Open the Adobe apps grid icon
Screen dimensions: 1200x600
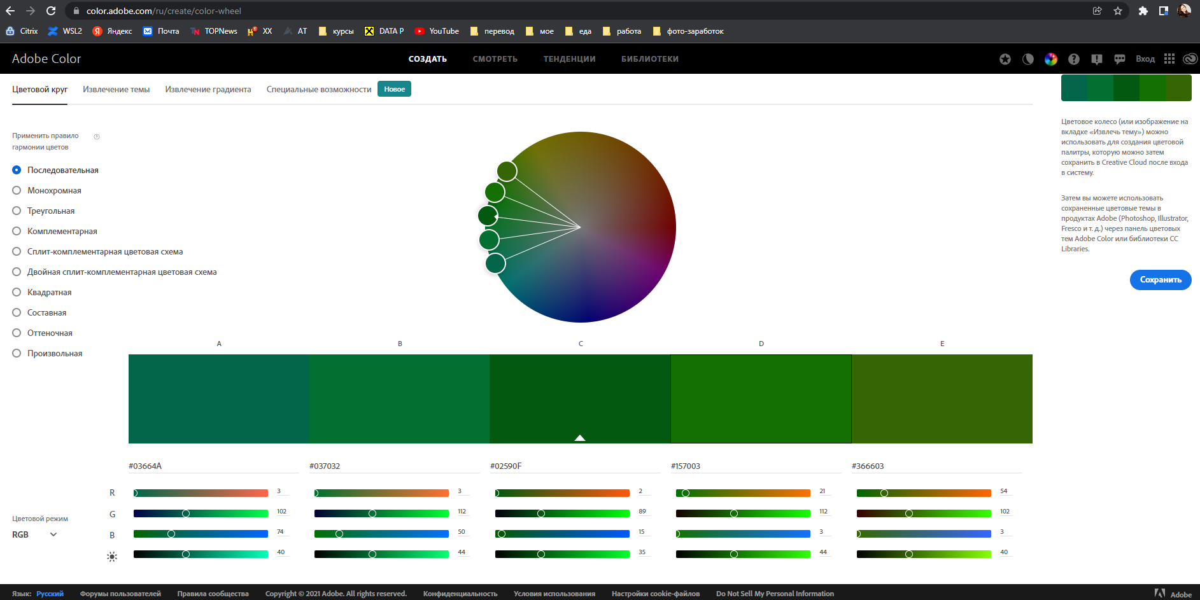point(1169,59)
